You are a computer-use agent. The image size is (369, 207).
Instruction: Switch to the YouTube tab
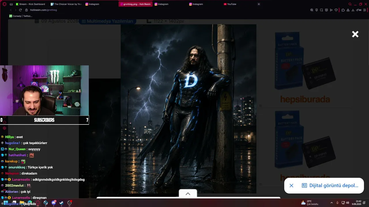230,4
